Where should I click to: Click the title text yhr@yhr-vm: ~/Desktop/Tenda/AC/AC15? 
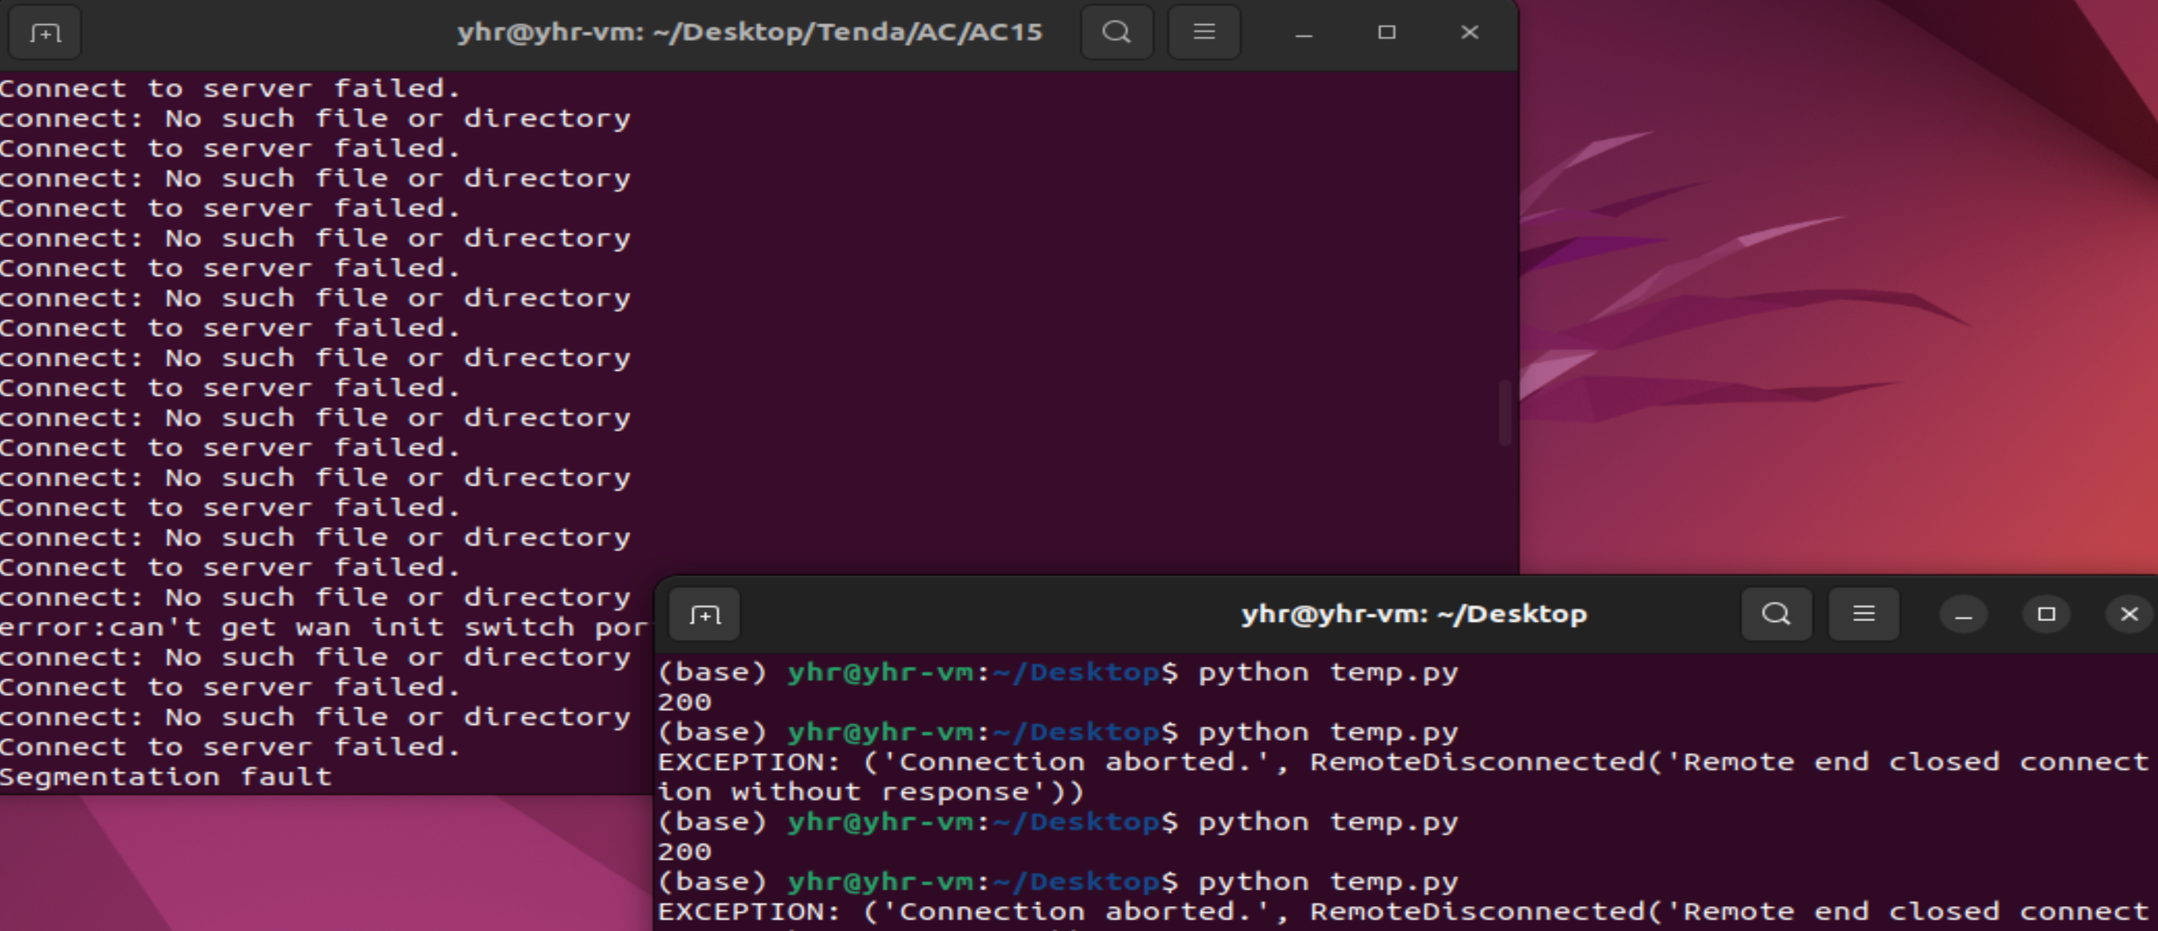(x=750, y=33)
